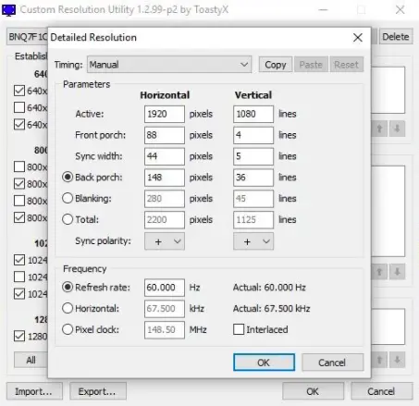Open the Timing dropdown set to Manual
The image size is (419, 406).
tap(169, 65)
